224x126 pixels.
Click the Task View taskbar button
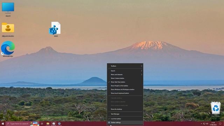pos(42,124)
